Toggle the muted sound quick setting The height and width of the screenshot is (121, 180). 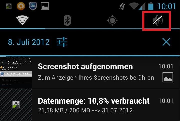coord(157,20)
